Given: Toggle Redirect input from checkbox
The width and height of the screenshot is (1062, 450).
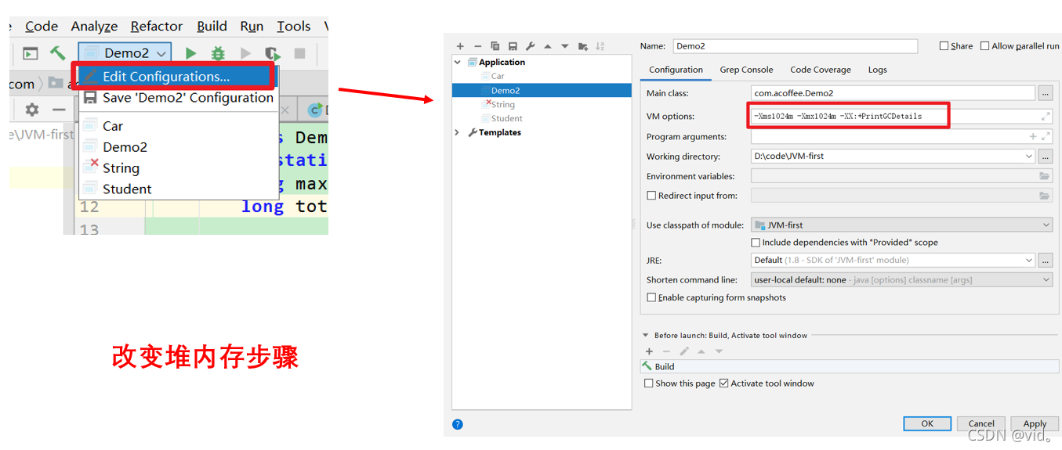Looking at the screenshot, I should [651, 196].
